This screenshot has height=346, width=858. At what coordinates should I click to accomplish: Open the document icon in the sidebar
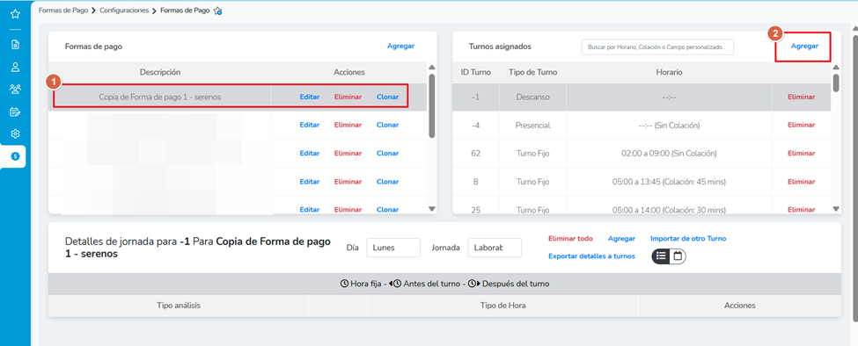(15, 44)
